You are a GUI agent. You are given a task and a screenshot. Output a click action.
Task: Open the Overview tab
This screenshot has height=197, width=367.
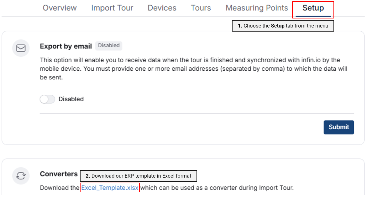coord(60,8)
